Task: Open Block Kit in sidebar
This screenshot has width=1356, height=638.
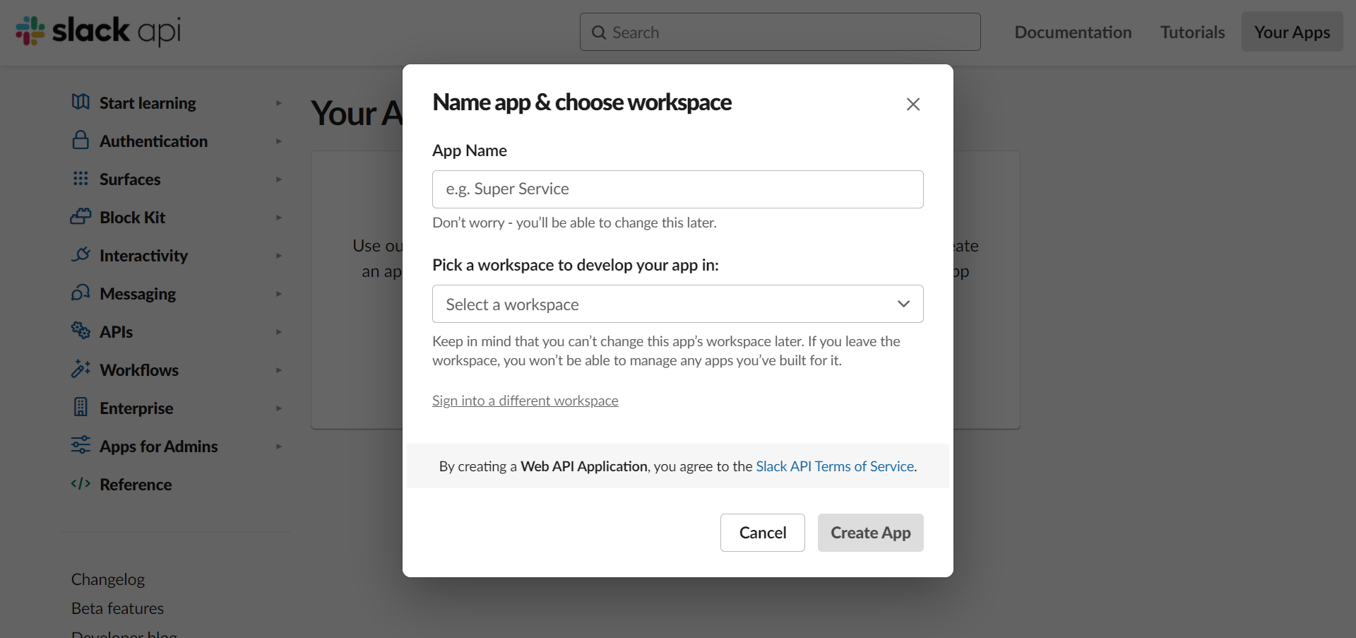Action: click(132, 218)
